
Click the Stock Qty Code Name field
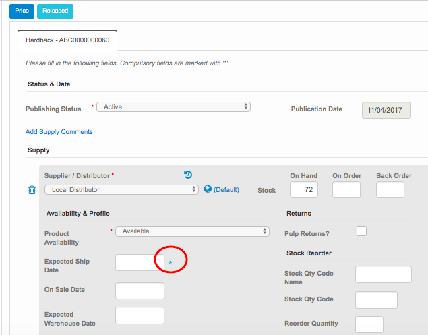click(383, 274)
